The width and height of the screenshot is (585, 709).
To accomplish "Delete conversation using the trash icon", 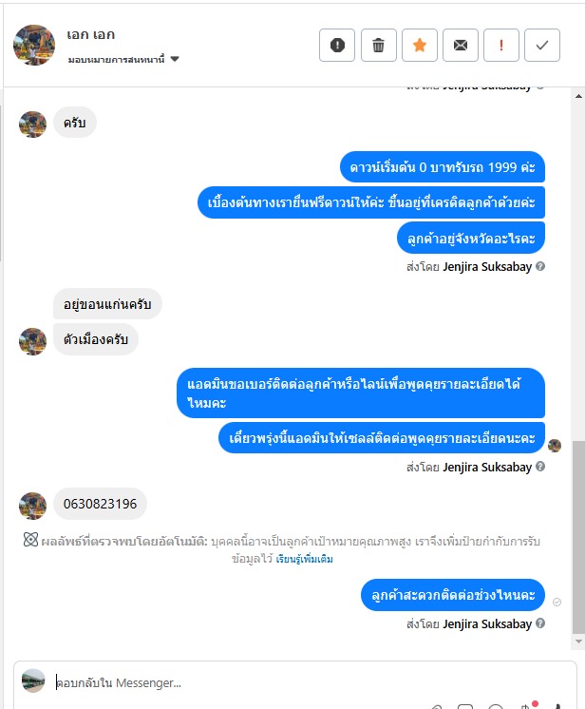I will (379, 46).
